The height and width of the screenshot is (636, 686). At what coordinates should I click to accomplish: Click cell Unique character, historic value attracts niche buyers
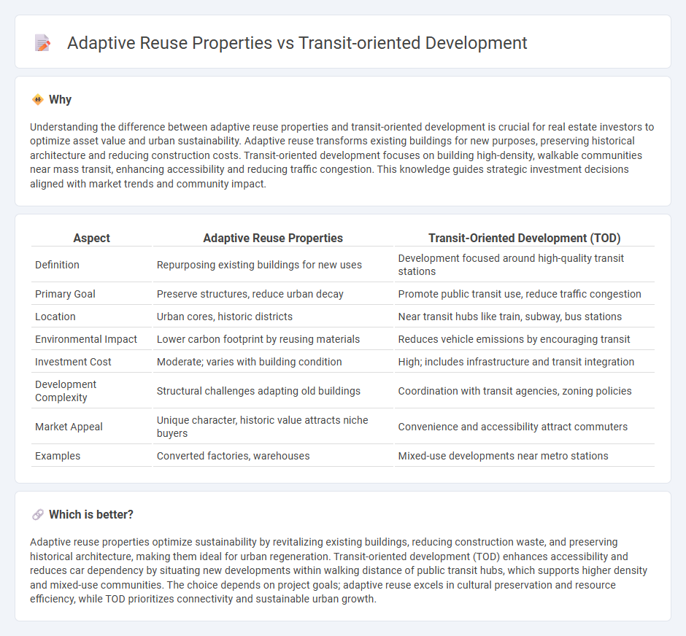273,427
